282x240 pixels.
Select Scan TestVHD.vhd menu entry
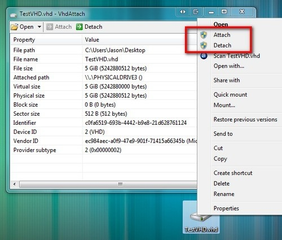pyautogui.click(x=237, y=56)
